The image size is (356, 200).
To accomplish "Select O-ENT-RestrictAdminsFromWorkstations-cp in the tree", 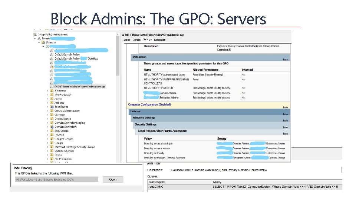I will pyautogui.click(x=80, y=87).
